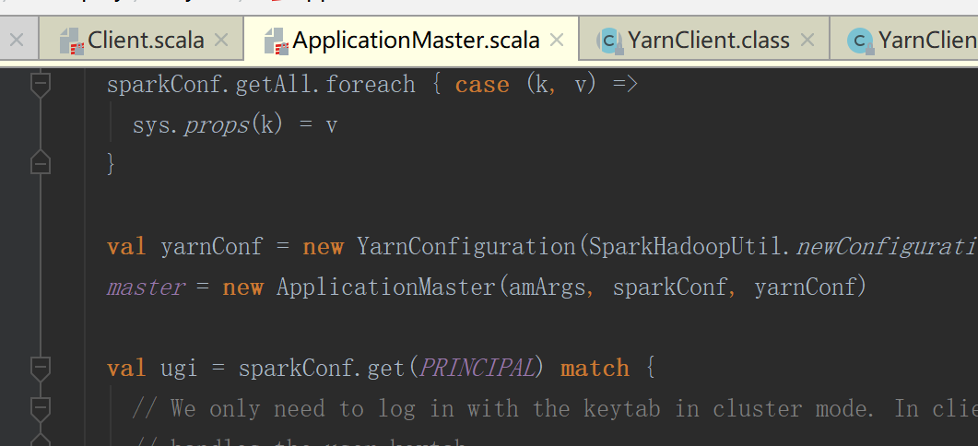The width and height of the screenshot is (978, 446).
Task: Collapse the sparkConf.getAll.foreach block
Action: [x=41, y=84]
